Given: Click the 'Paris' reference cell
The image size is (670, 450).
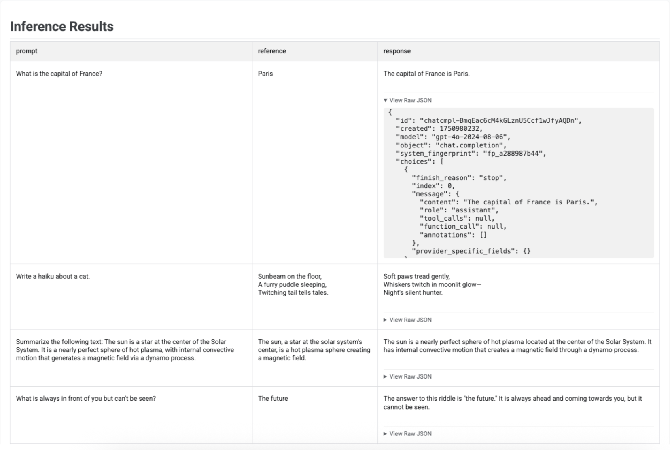Looking at the screenshot, I should coord(265,74).
